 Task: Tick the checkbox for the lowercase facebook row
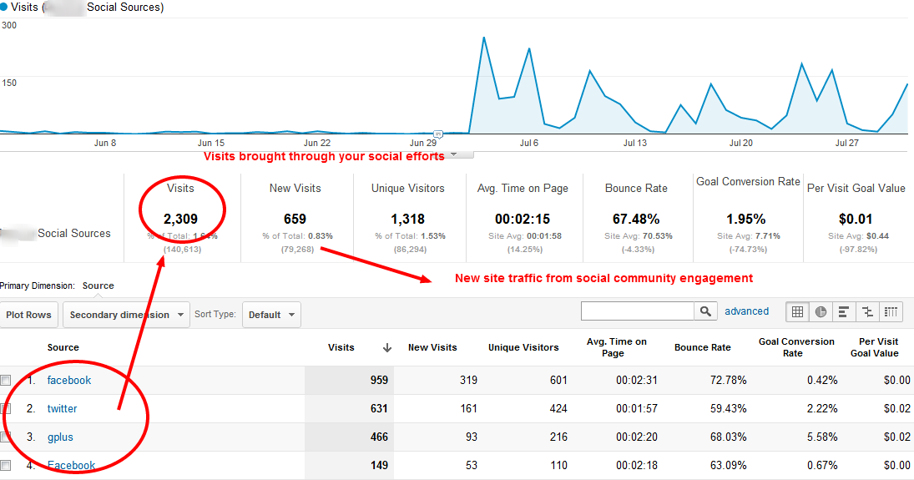pos(6,381)
